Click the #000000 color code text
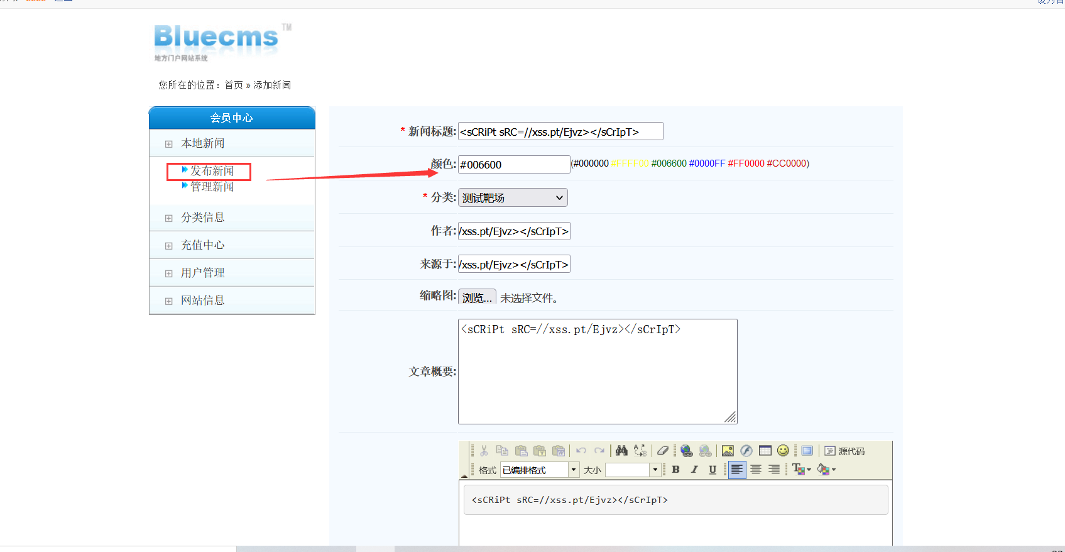Screen dimensions: 1065x552 pos(591,163)
